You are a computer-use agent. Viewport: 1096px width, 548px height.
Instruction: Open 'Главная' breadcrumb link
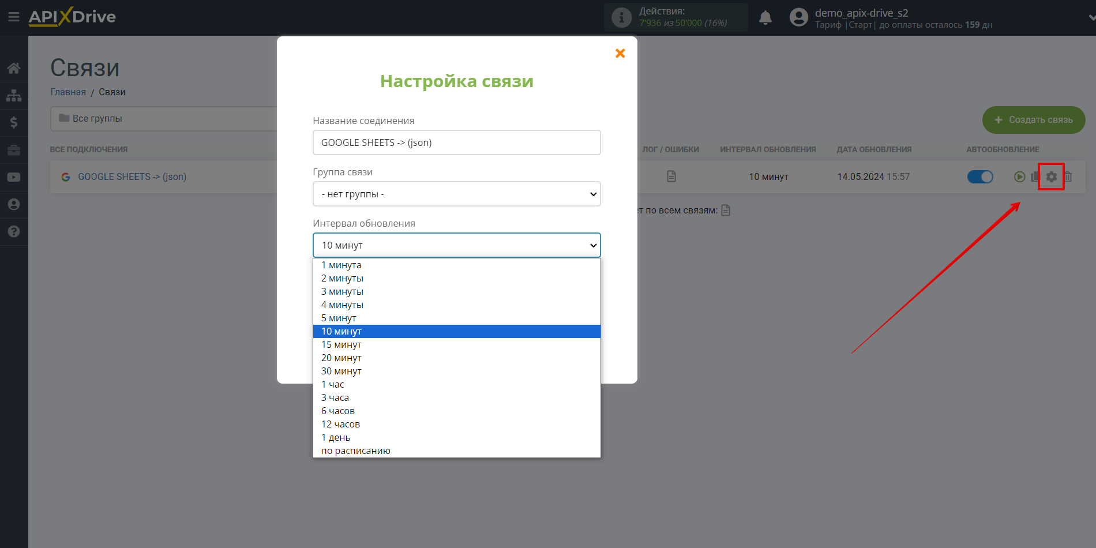[68, 92]
